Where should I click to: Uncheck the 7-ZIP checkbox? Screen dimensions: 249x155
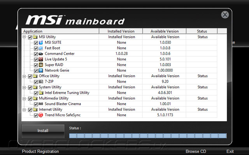36,82
